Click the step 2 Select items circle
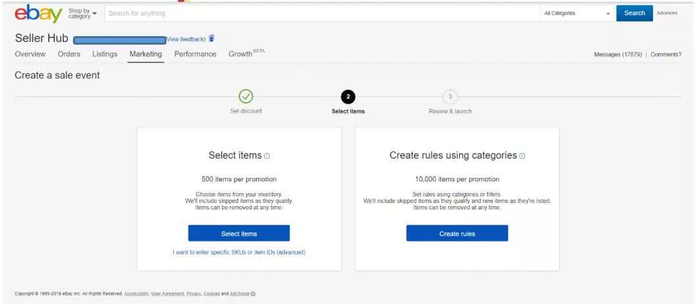Viewport: 696px width, 304px height. point(349,97)
